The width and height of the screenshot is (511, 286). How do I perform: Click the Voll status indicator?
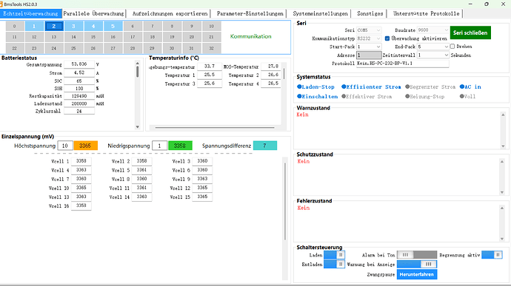467,97
